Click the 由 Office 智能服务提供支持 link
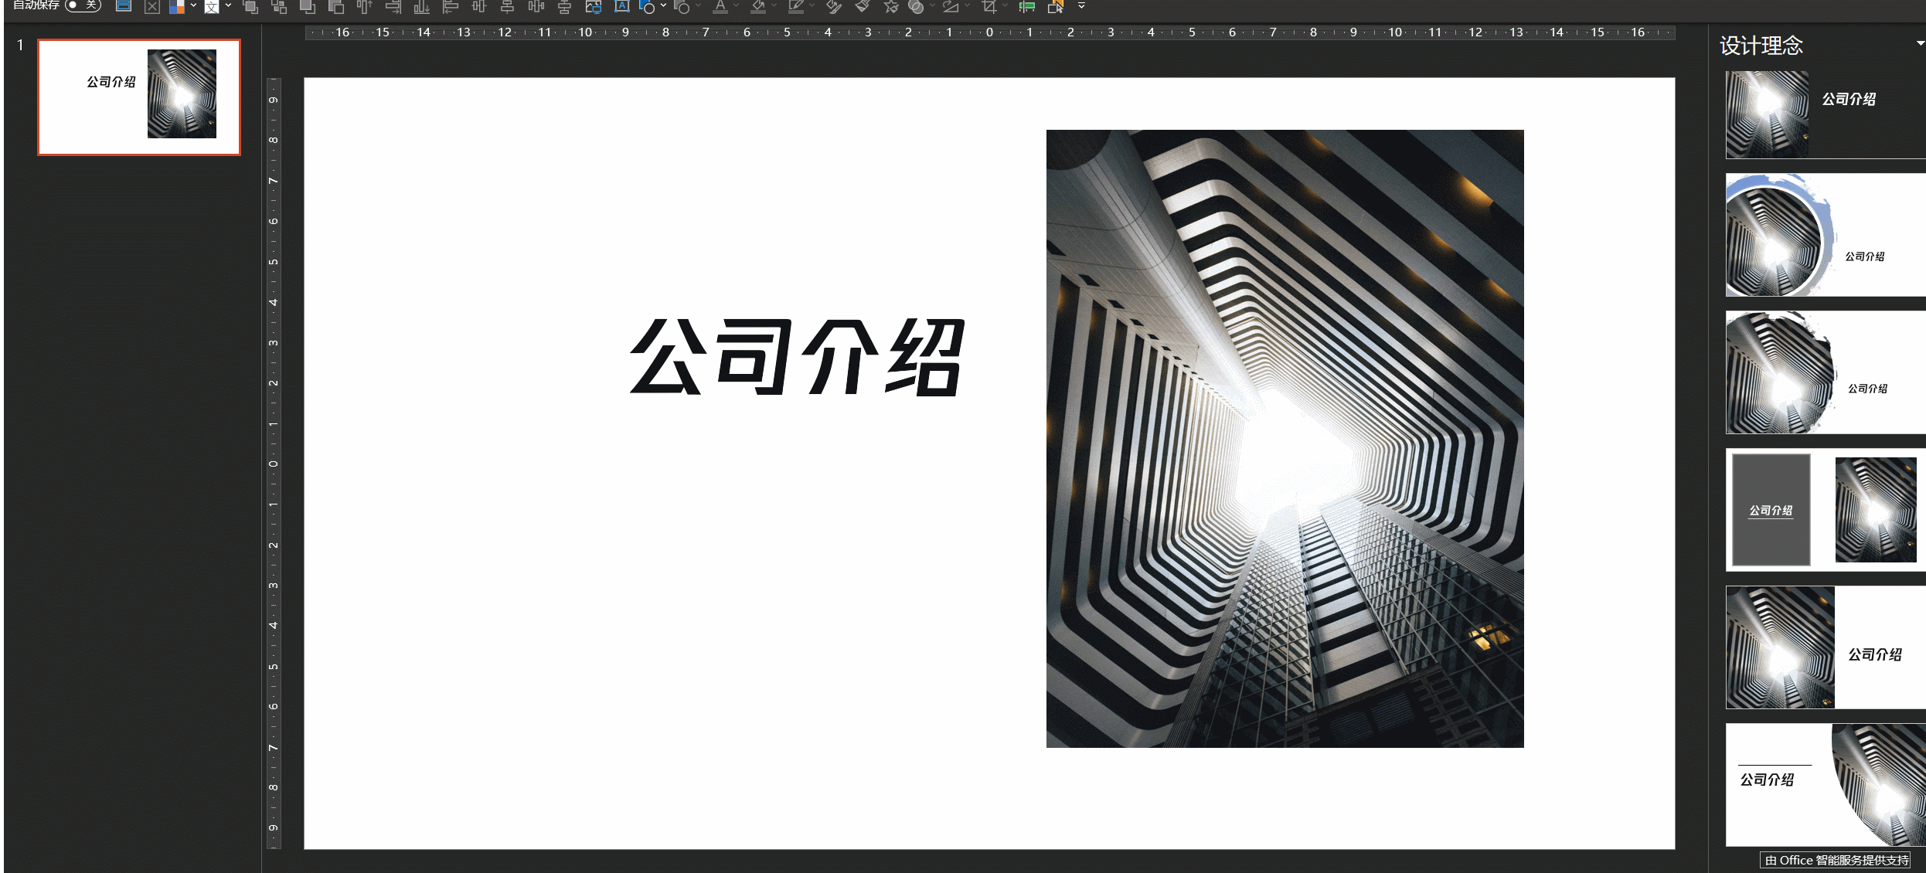The width and height of the screenshot is (1926, 873). (1836, 860)
